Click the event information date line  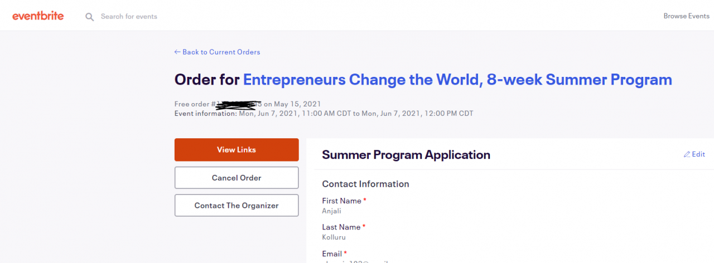pos(324,114)
